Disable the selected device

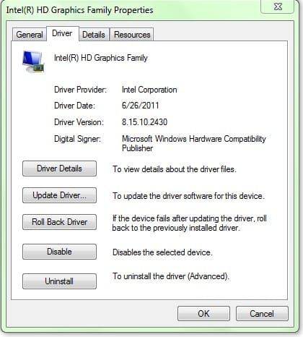[59, 252]
